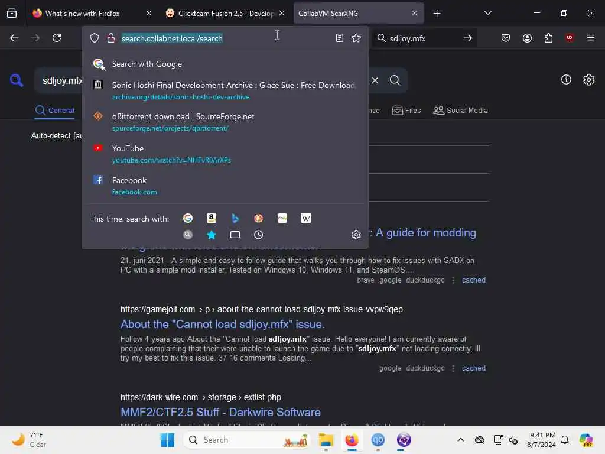Screen dimensions: 605x454
Task: Clear the SearXNG query with X
Action: (375, 80)
